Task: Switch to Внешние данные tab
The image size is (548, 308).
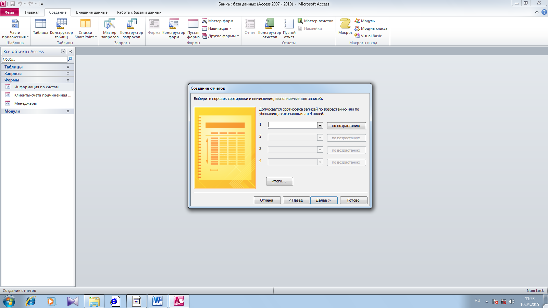Action: coord(92,12)
